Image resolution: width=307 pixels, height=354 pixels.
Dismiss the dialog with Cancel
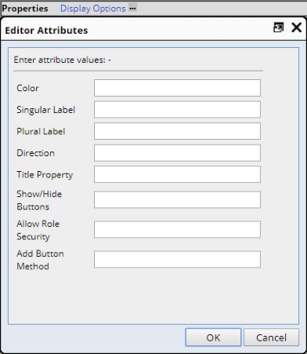point(271,338)
